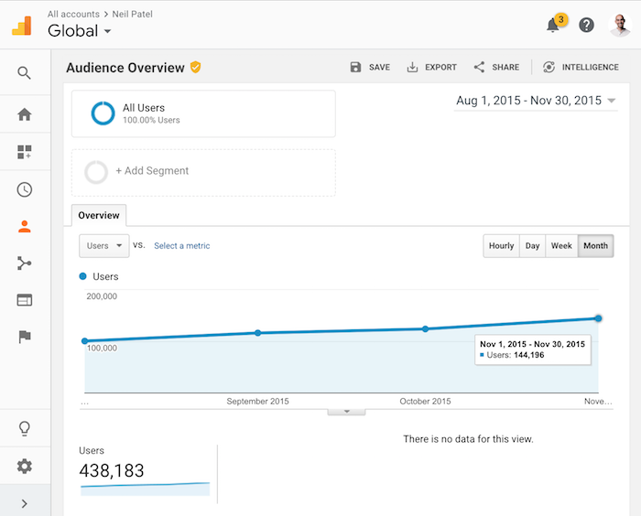Click the Add Segment box
Image resolution: width=641 pixels, height=516 pixels.
[203, 172]
